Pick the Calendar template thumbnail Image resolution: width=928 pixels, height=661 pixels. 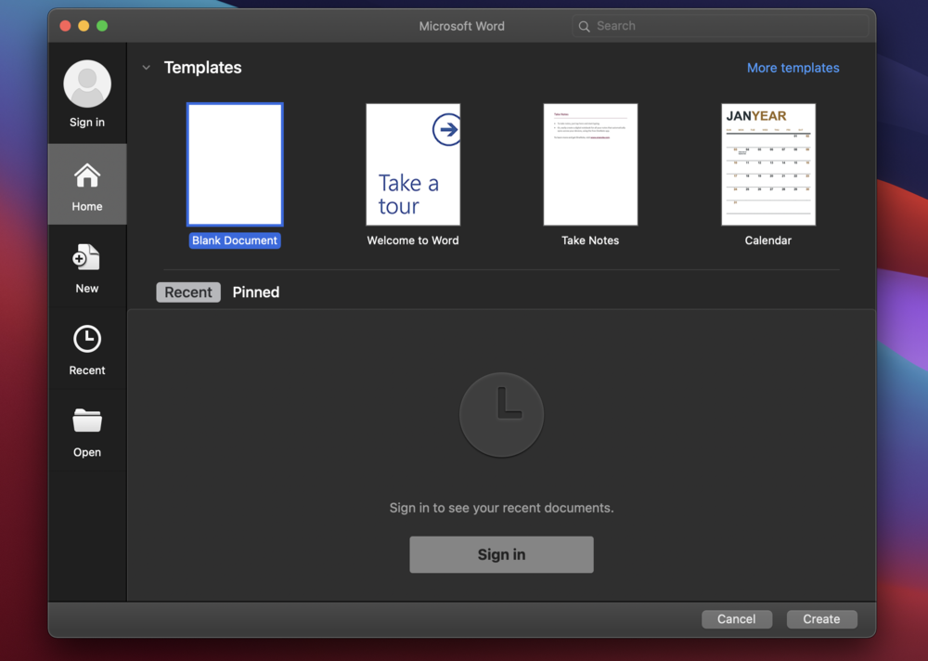click(x=768, y=164)
